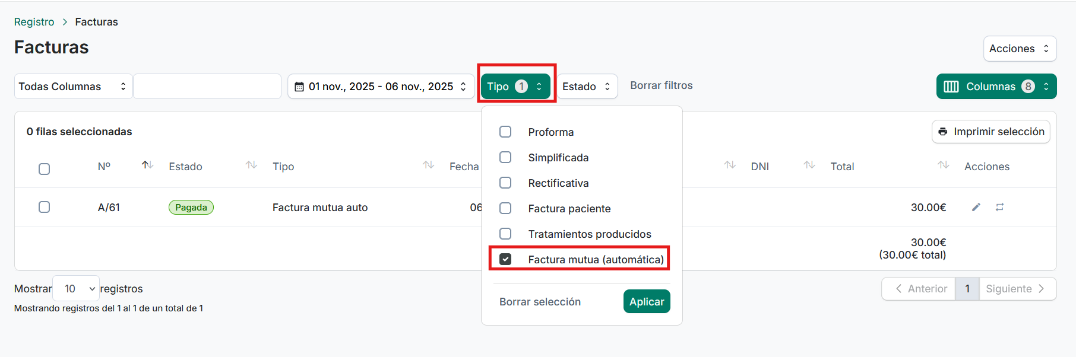
Task: Open the Acciones dropdown at top right
Action: [x=1019, y=49]
